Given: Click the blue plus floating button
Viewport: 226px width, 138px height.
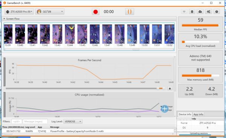Looking at the screenshot, I should coord(165,109).
